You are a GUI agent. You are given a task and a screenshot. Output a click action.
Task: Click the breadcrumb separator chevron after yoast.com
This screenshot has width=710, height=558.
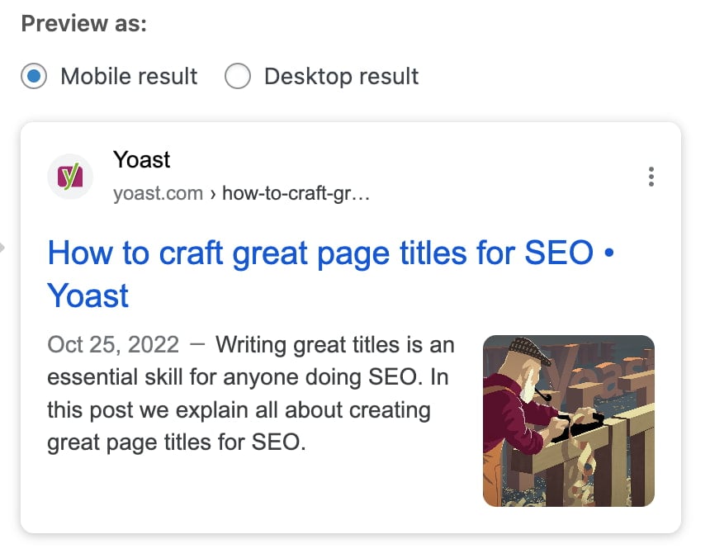pyautogui.click(x=213, y=195)
